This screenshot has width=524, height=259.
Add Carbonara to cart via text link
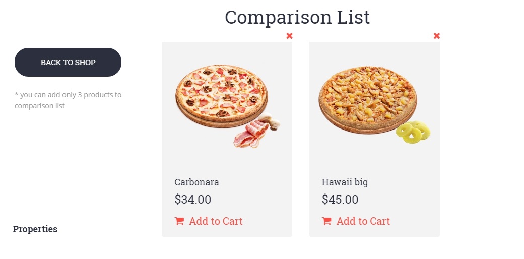(x=216, y=221)
